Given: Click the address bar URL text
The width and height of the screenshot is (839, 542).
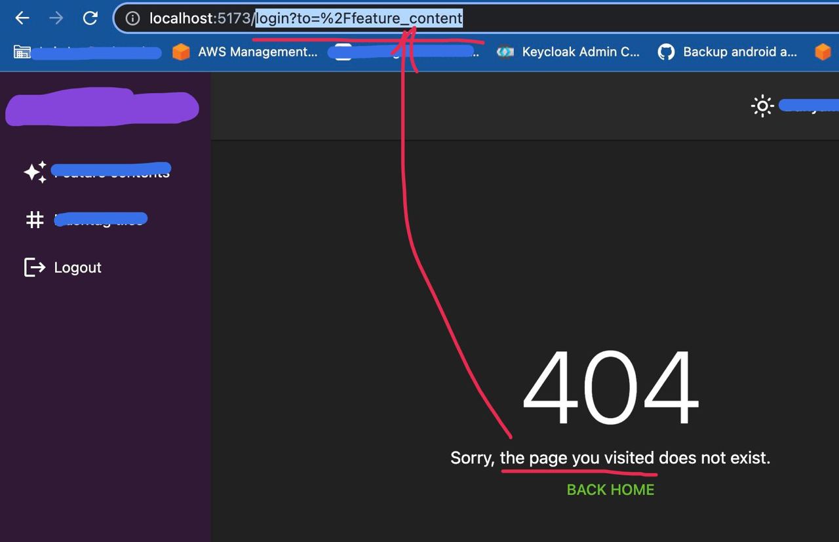Looking at the screenshot, I should coord(306,18).
